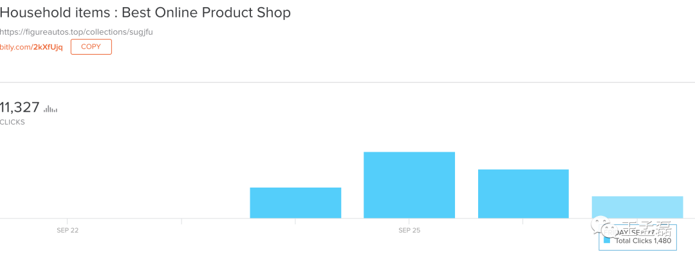The width and height of the screenshot is (695, 259).
Task: Click the blue swatch in the tooltip
Action: tap(607, 241)
